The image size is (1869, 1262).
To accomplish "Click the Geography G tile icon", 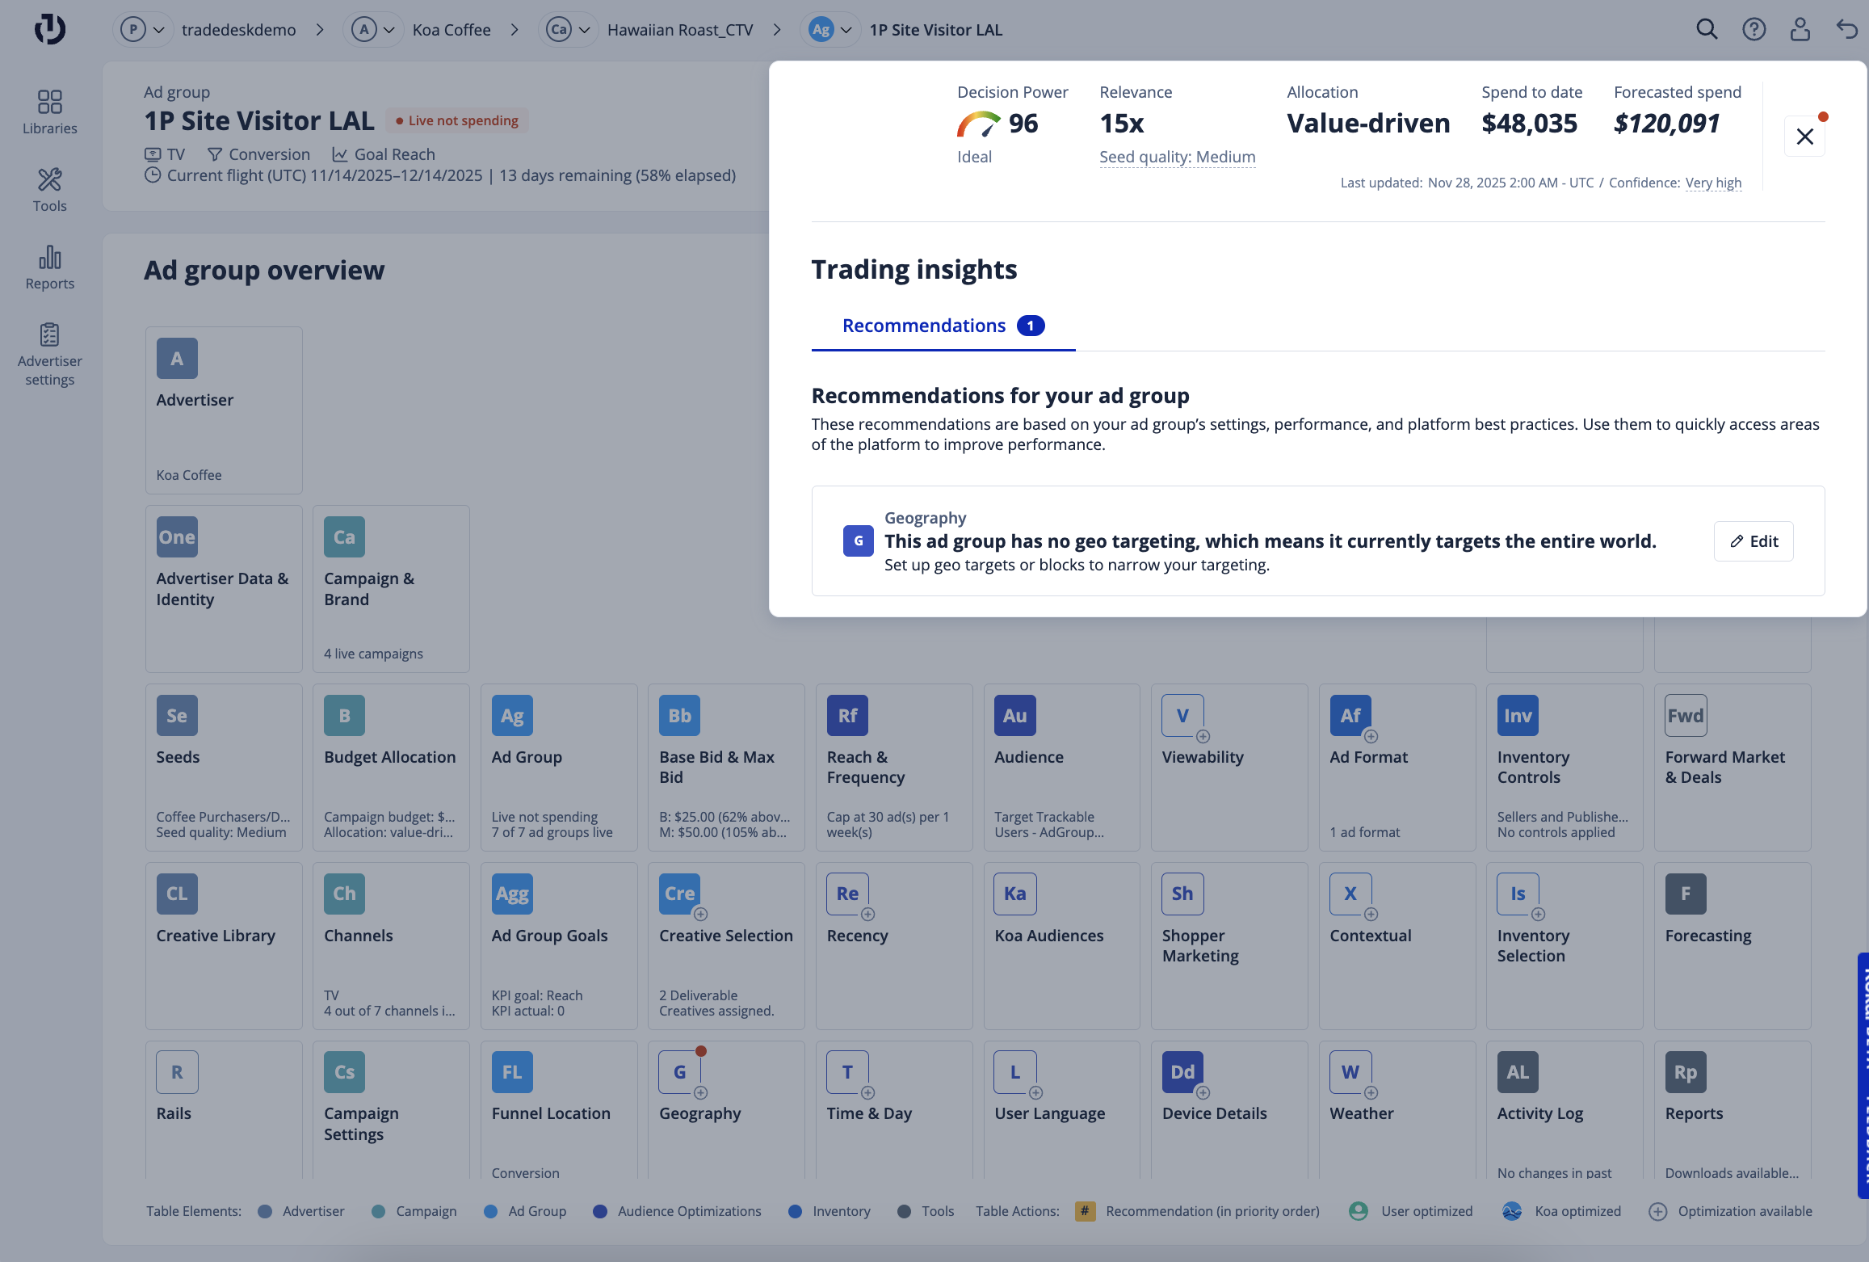I will 679,1071.
